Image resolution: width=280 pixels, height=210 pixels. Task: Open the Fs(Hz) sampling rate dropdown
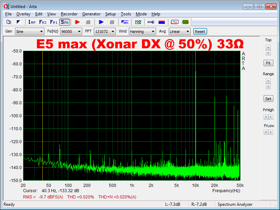71,31
